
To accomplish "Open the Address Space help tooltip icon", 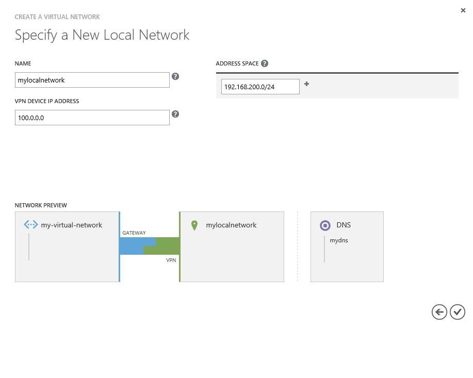I will (x=265, y=63).
